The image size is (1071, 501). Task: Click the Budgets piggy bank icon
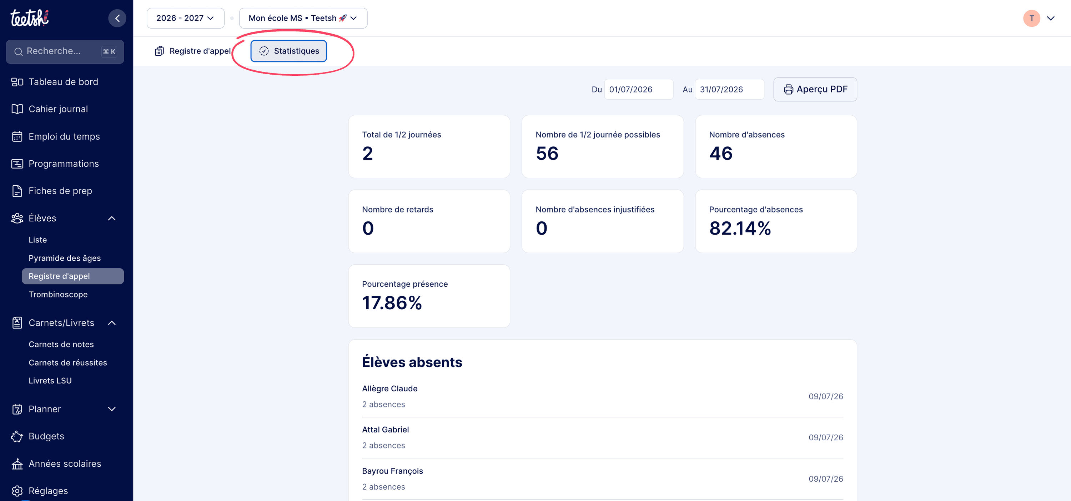coord(17,436)
